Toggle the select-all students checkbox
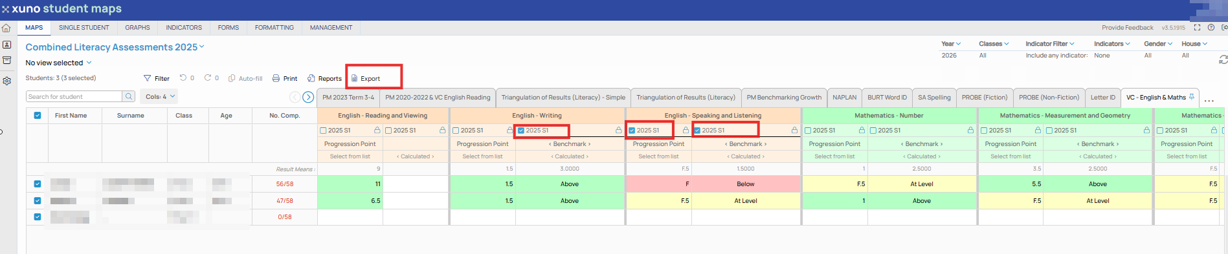 click(x=37, y=116)
